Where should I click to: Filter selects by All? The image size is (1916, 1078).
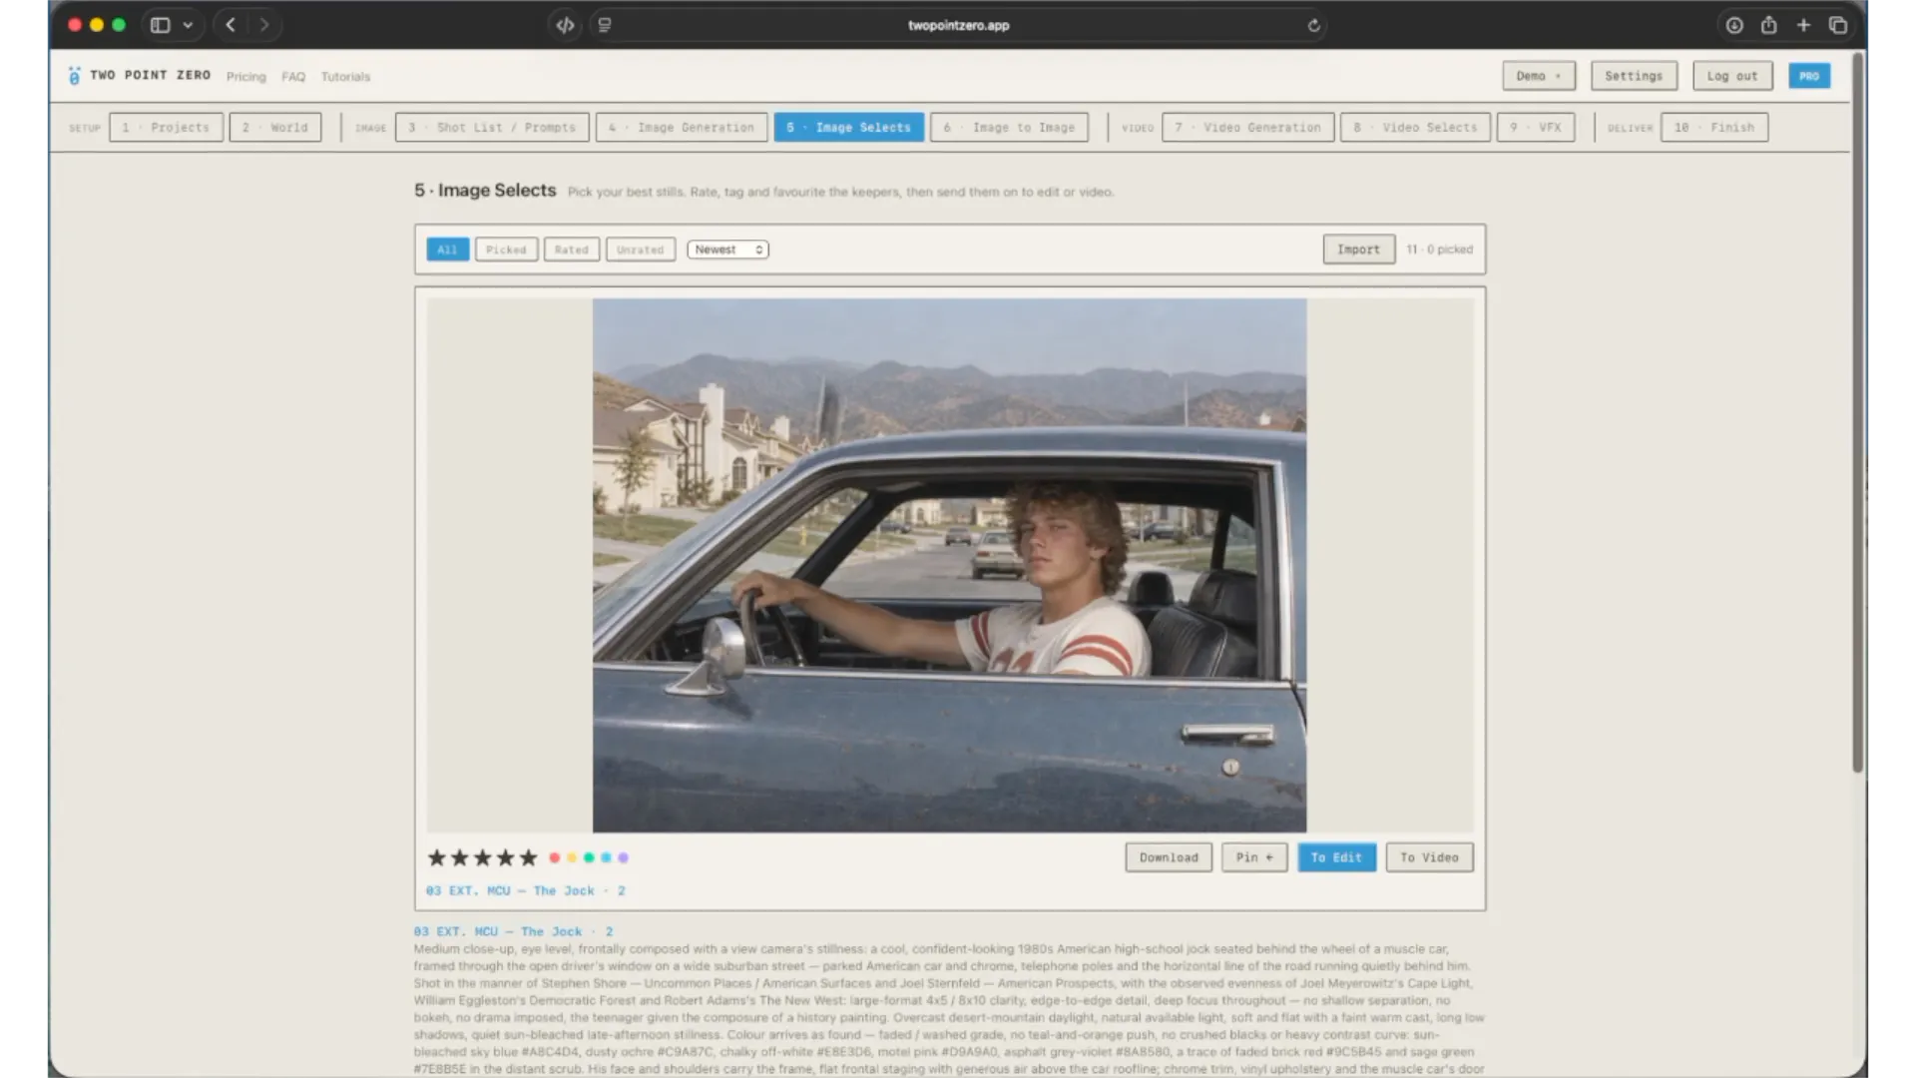point(447,250)
